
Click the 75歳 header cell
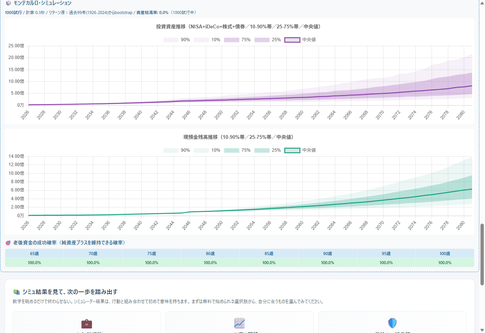tap(152, 254)
